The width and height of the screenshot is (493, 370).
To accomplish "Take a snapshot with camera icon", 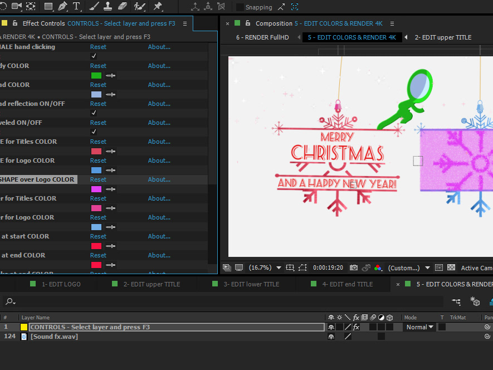I will [354, 267].
